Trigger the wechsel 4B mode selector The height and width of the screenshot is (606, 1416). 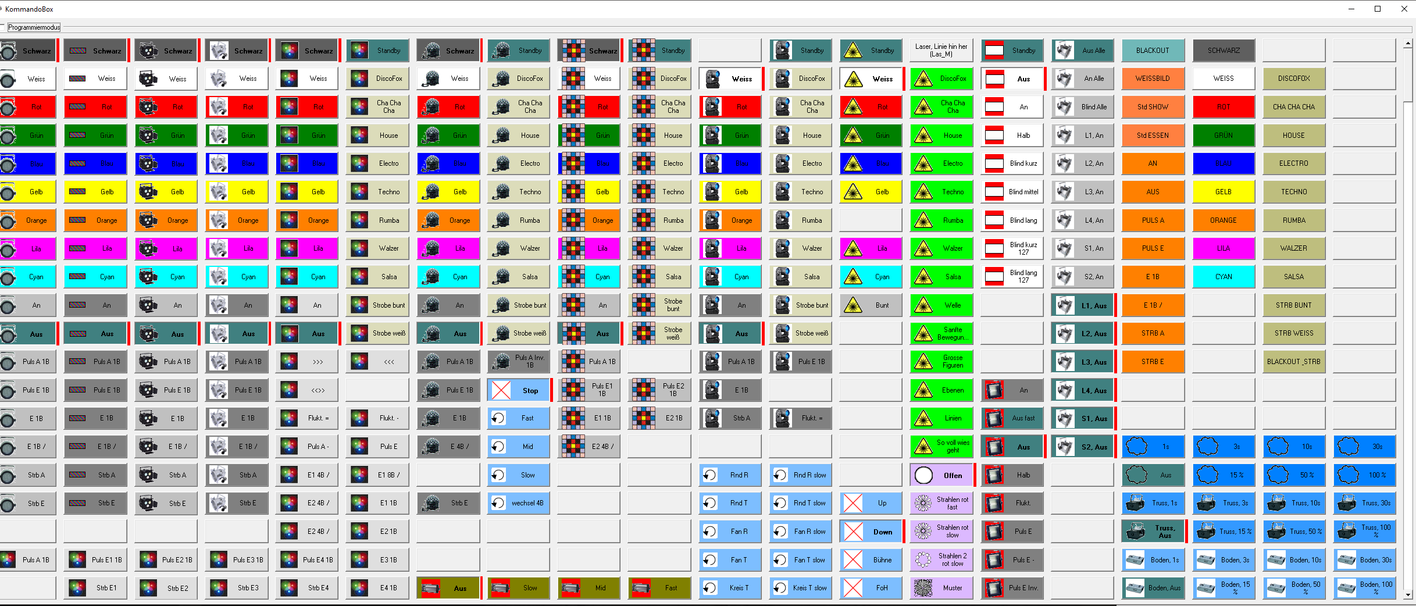click(x=518, y=503)
